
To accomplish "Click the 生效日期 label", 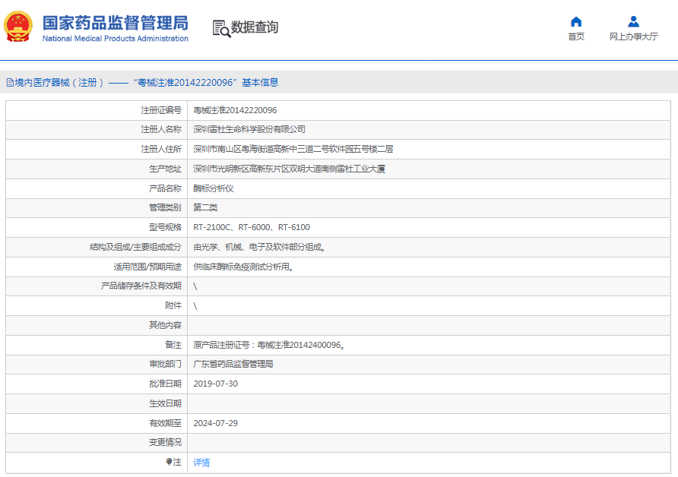I will point(165,403).
